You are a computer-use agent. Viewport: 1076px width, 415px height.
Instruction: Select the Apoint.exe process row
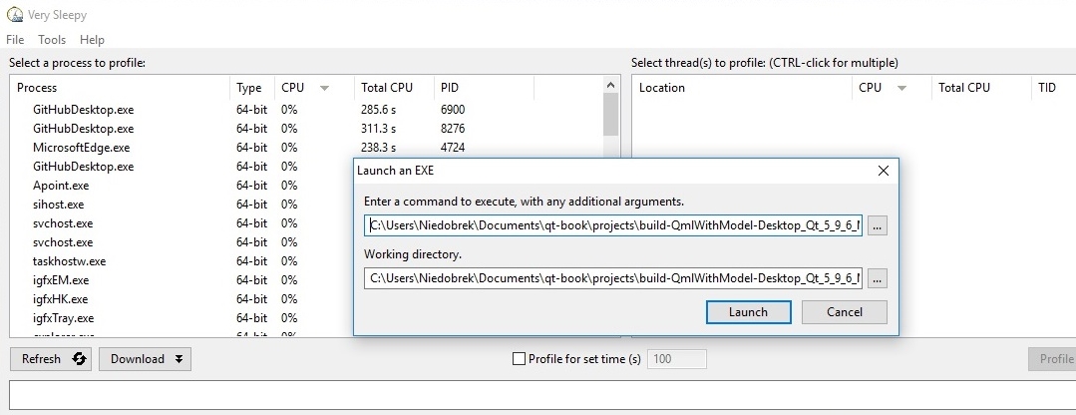[61, 186]
